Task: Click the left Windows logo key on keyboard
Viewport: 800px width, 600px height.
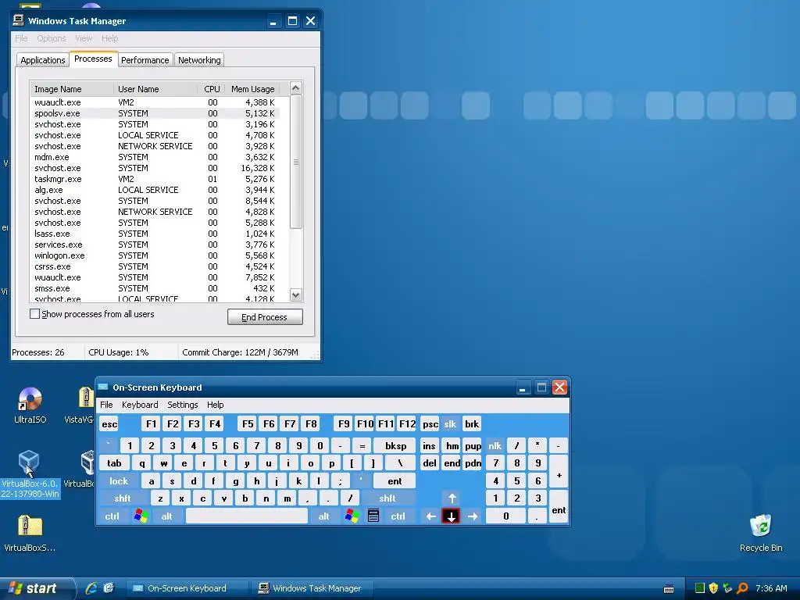Action: (141, 516)
